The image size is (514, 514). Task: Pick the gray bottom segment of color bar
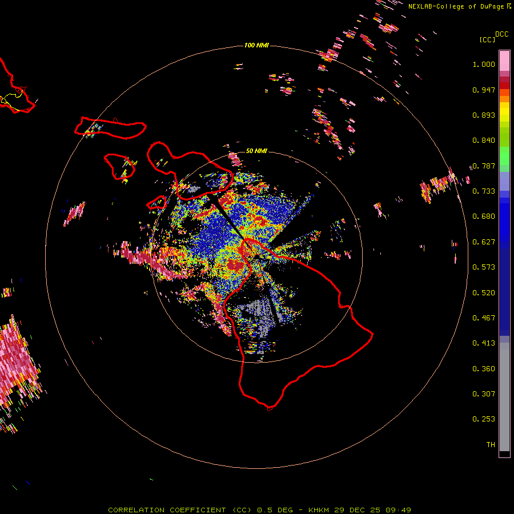click(504, 397)
